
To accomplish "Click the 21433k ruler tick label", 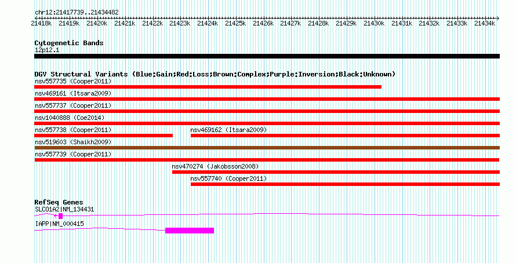I will [457, 24].
